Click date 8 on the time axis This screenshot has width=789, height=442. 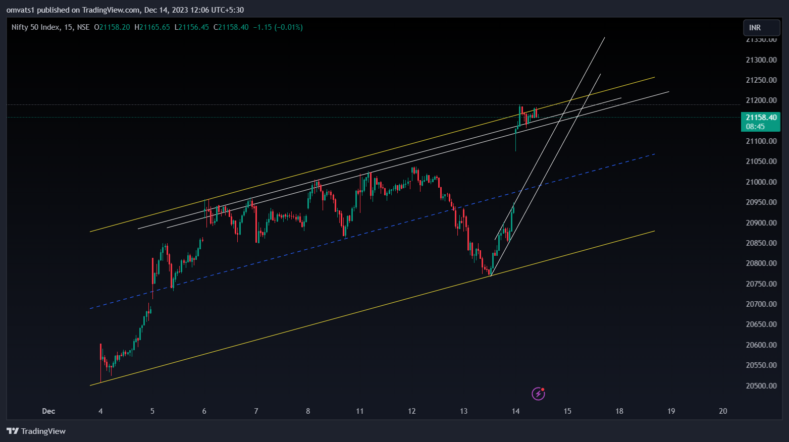[308, 411]
